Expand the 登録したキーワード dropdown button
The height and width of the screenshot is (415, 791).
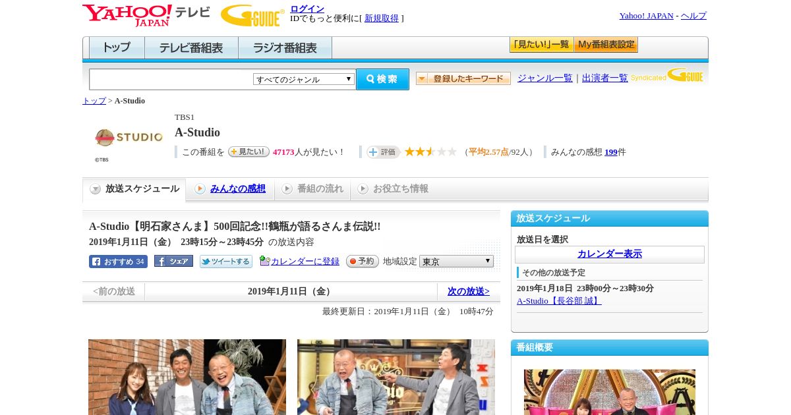[463, 78]
